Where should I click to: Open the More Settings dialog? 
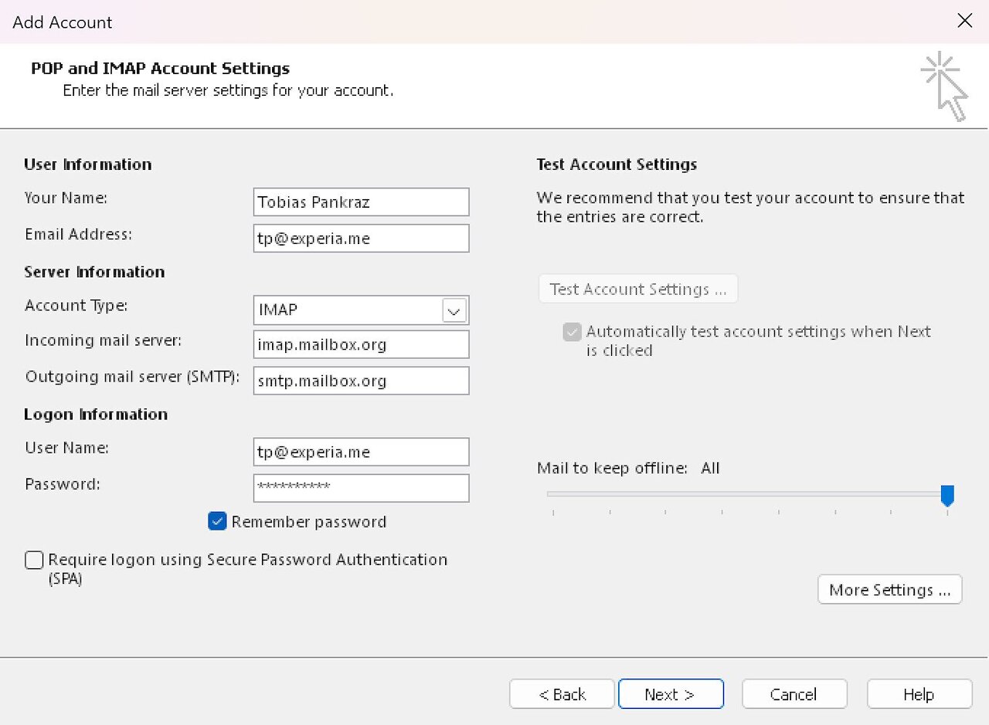[889, 589]
